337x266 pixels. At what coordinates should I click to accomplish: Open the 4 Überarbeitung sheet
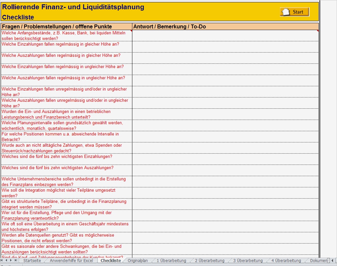[286, 260]
